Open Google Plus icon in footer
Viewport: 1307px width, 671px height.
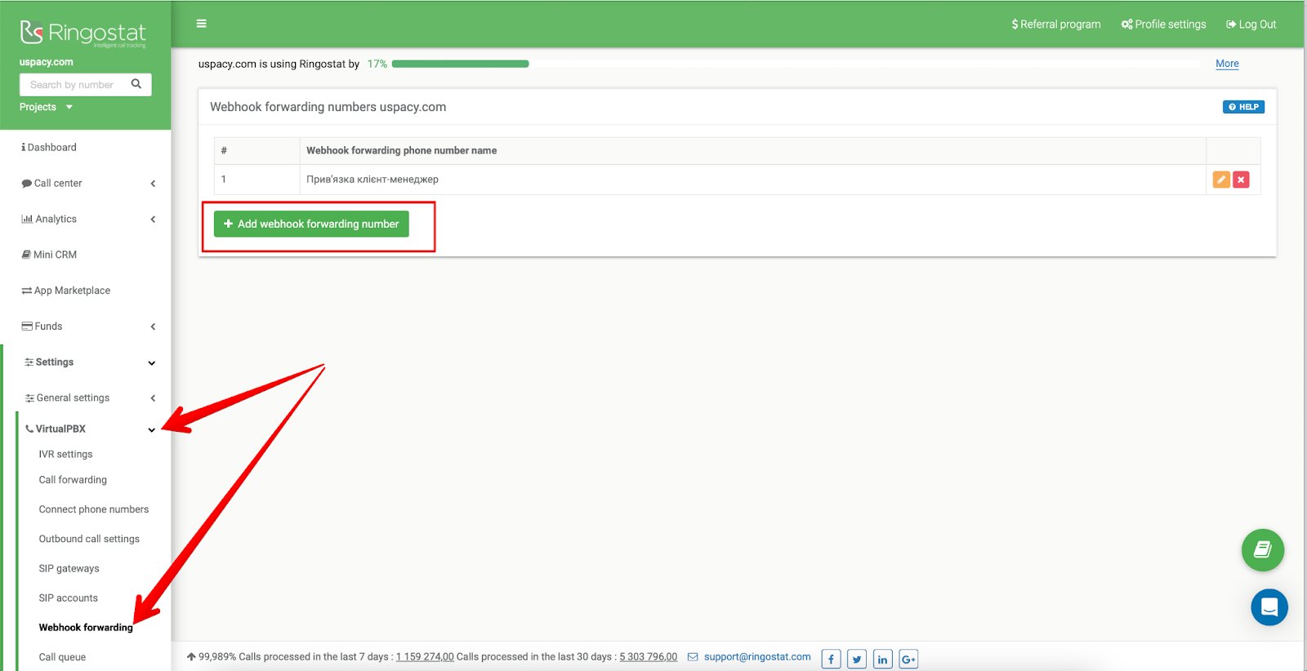(908, 659)
